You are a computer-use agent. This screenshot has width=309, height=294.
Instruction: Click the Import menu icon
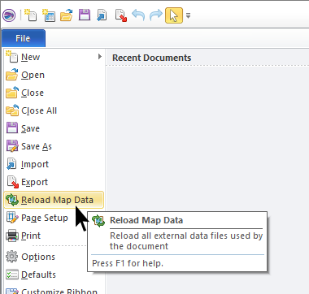pyautogui.click(x=11, y=164)
